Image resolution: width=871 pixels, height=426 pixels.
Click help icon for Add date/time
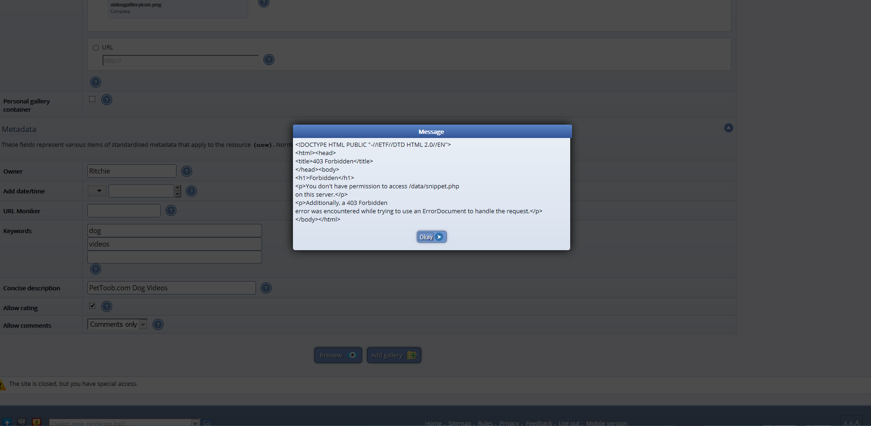click(191, 191)
